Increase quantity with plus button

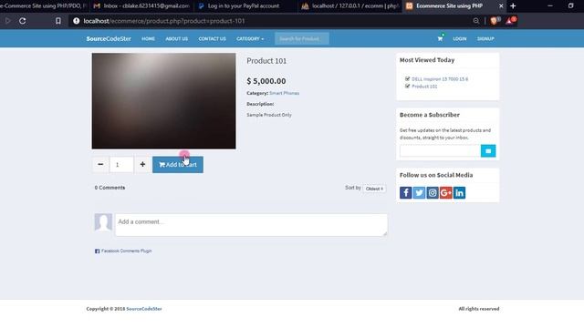point(142,164)
